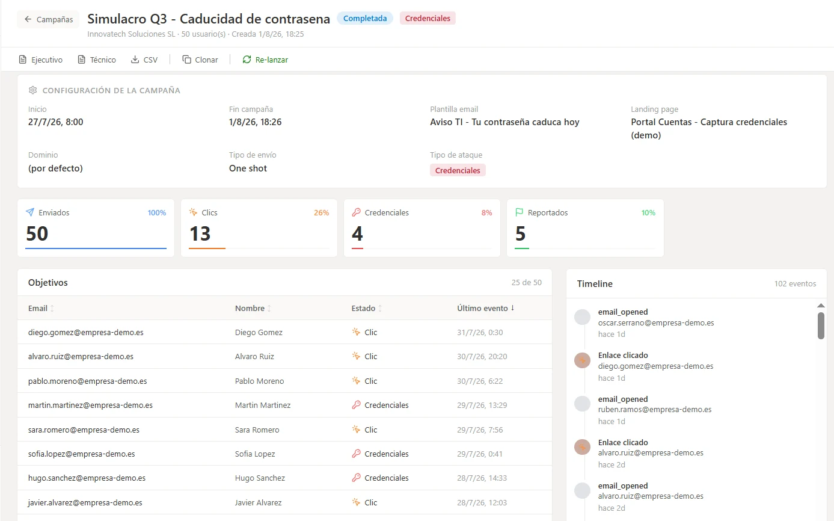
Task: Select hugo.sanchez@empresa-demo.es table cell
Action: [x=87, y=478]
